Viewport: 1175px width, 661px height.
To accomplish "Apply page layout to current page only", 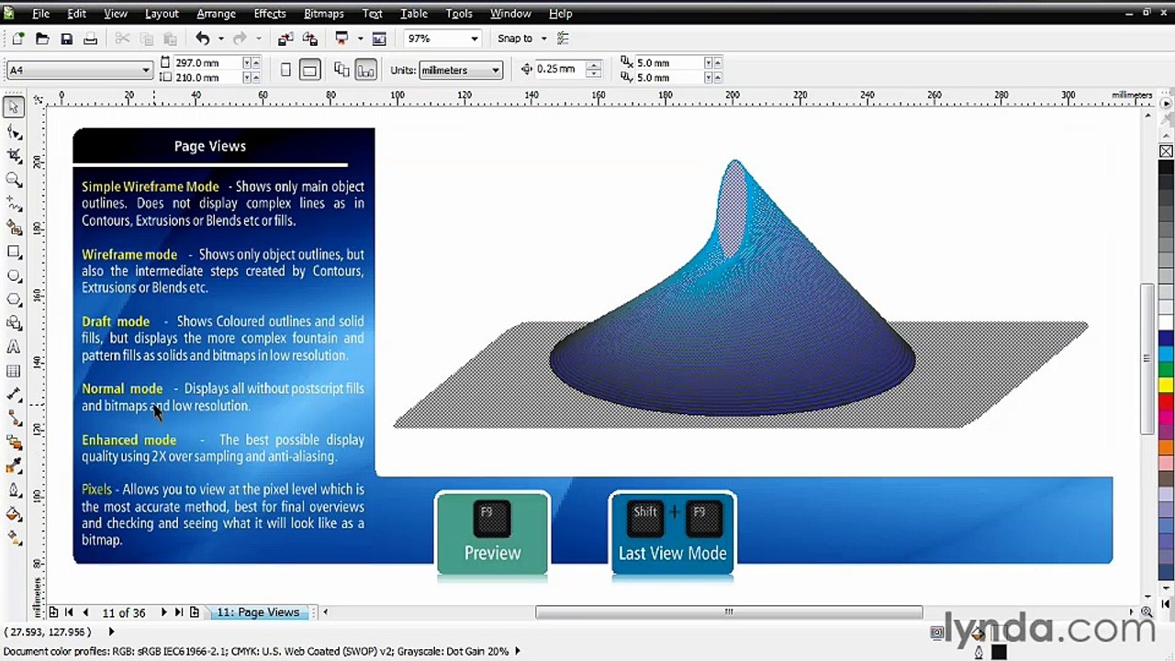I will [365, 70].
